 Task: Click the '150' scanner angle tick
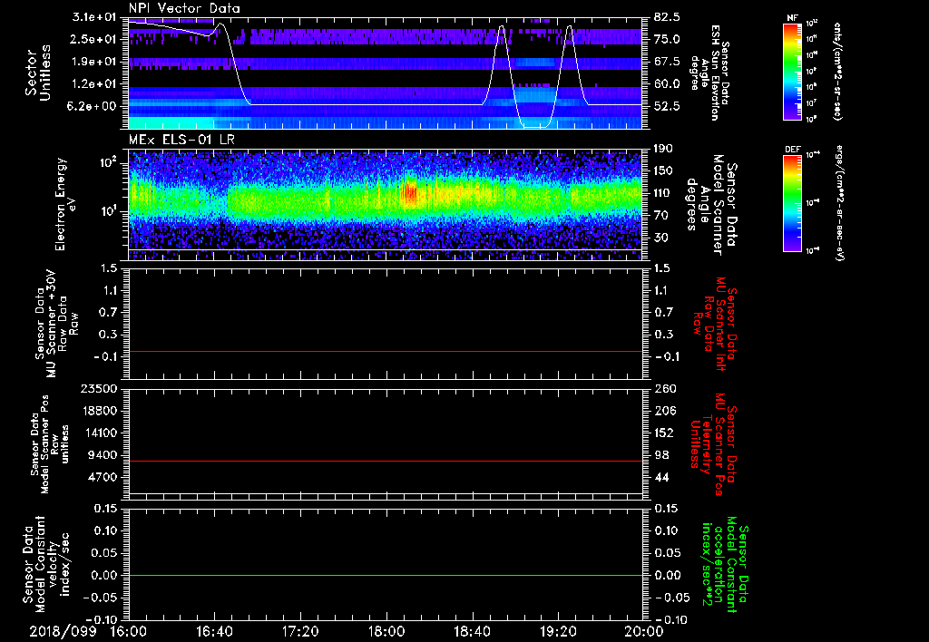(x=664, y=171)
